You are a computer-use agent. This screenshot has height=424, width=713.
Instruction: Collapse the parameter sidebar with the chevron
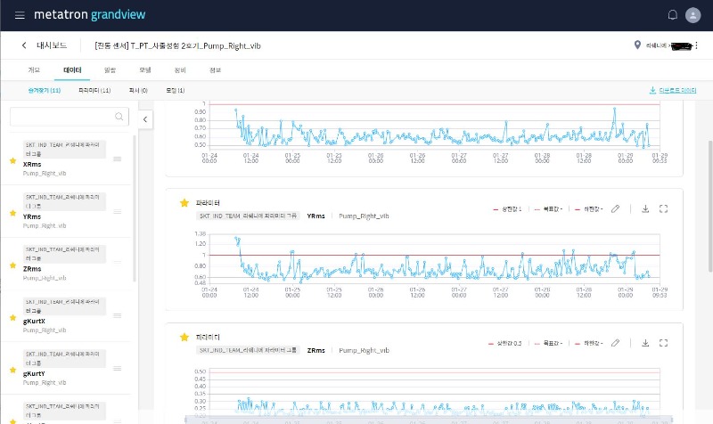click(145, 119)
